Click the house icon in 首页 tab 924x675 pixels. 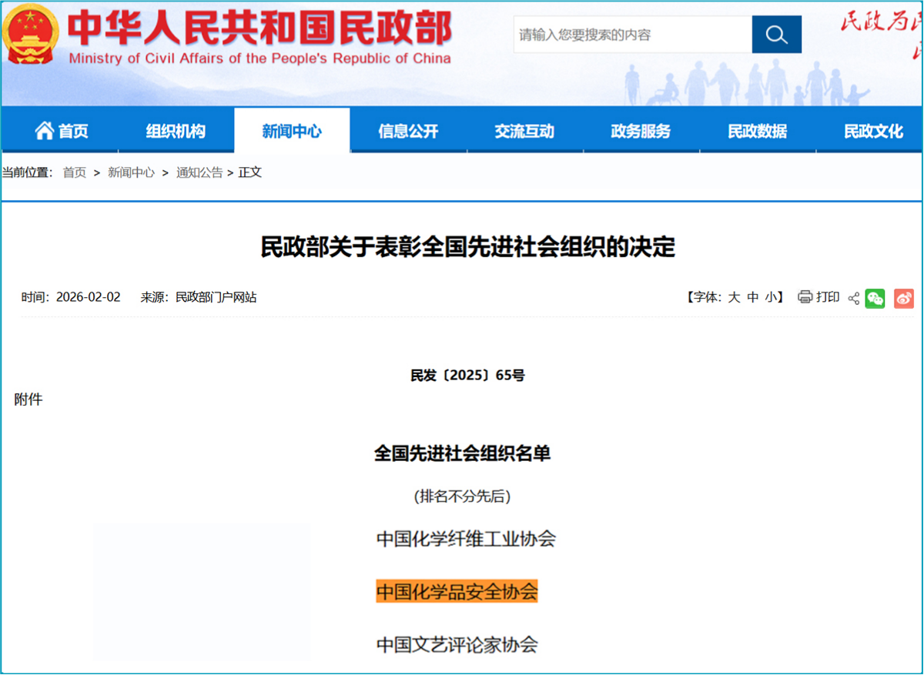coord(44,131)
